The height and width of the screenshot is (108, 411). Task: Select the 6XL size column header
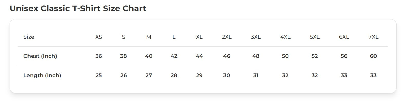pyautogui.click(x=344, y=37)
